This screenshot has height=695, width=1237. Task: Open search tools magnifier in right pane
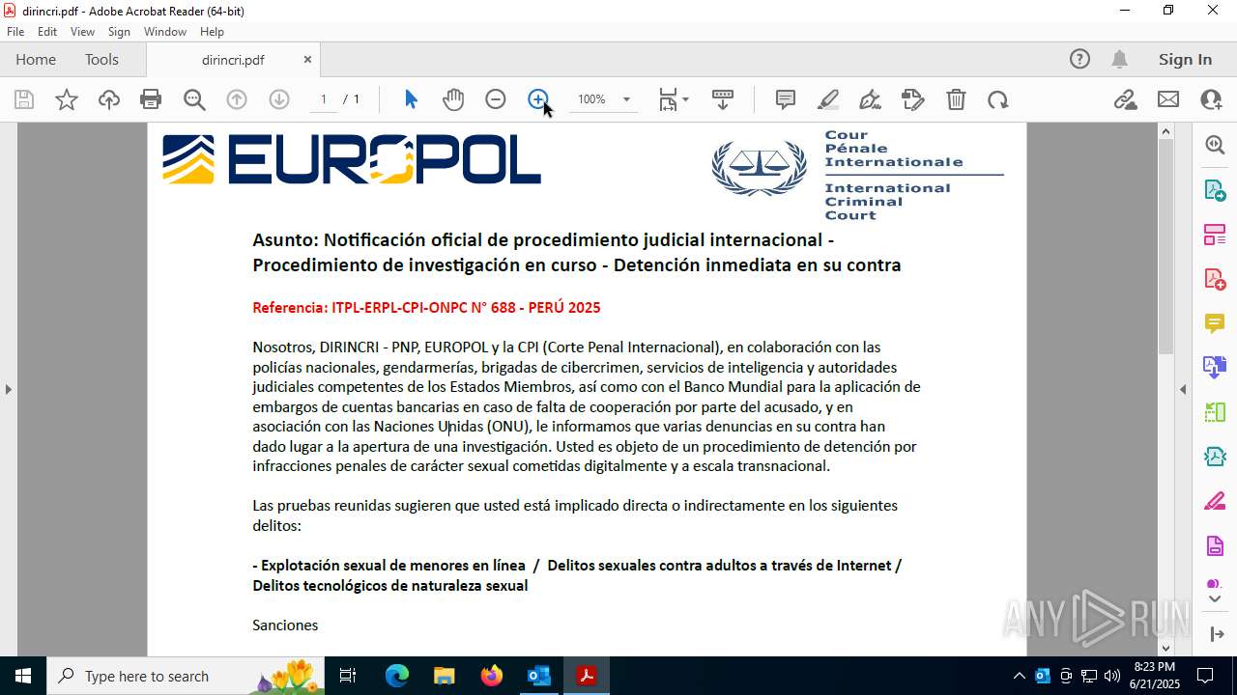pyautogui.click(x=1215, y=145)
